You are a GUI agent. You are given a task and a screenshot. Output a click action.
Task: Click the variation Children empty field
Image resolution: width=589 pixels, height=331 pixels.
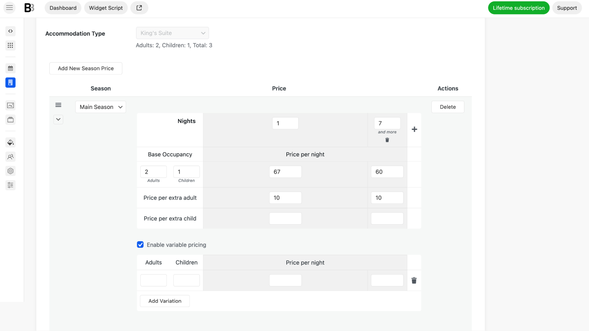(187, 280)
